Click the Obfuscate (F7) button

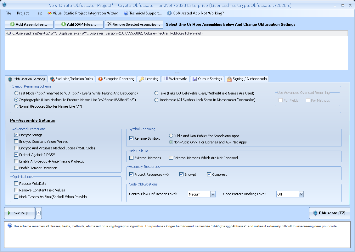pos(330,213)
